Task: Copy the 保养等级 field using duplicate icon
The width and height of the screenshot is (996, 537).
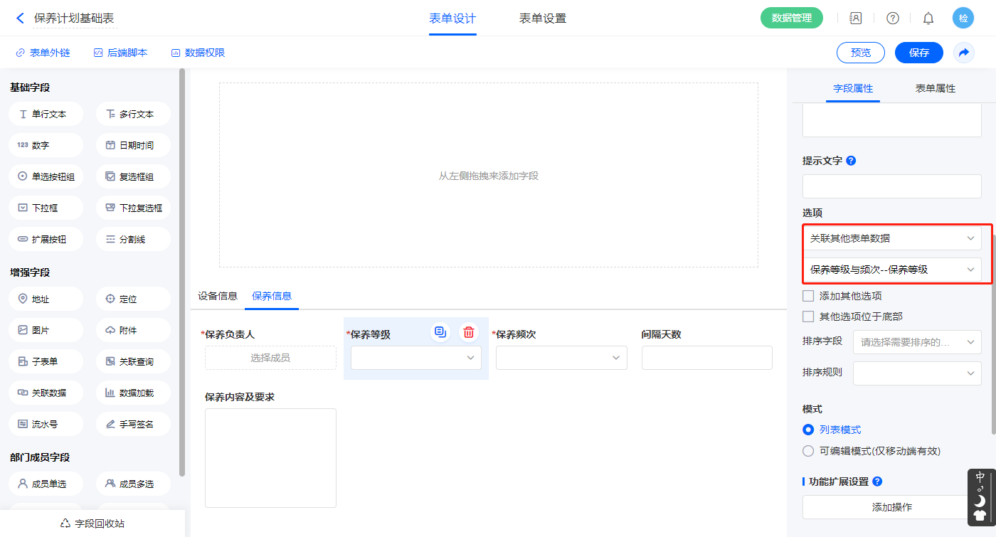Action: [440, 332]
